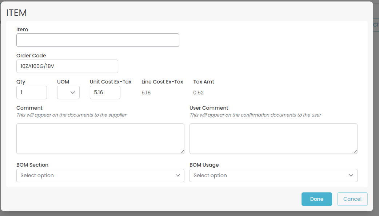Expand the BOM Usage select dropdown
The image size is (379, 216).
[x=273, y=175]
